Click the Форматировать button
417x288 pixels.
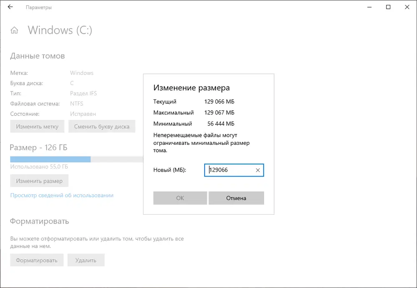37,260
